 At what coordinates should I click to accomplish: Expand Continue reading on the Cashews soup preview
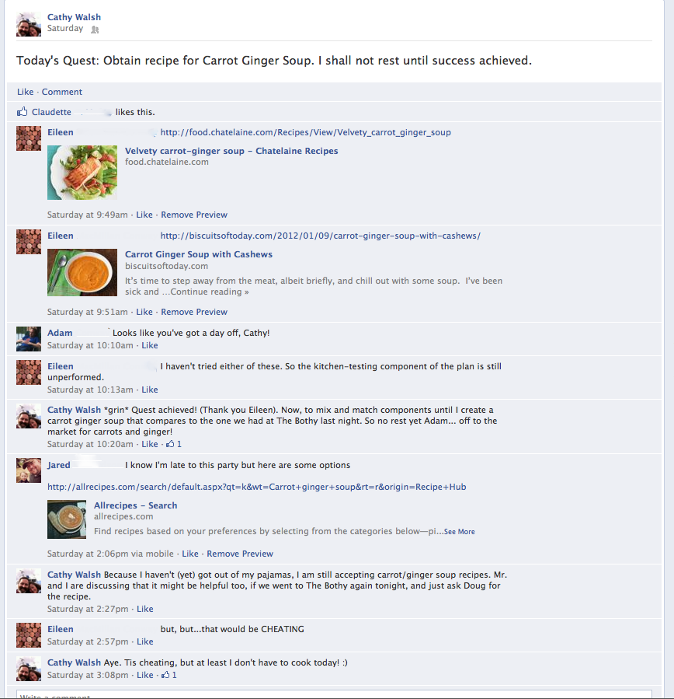pyautogui.click(x=210, y=292)
